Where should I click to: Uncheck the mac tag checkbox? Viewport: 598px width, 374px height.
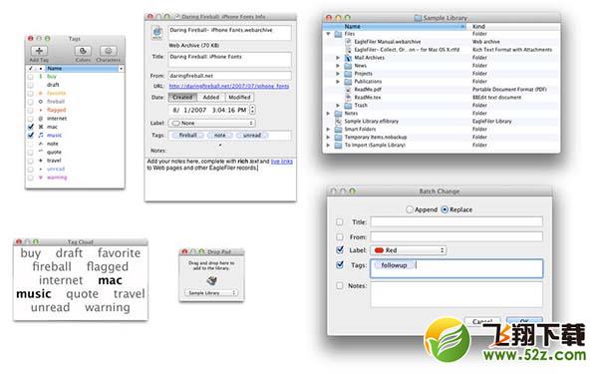(31, 127)
